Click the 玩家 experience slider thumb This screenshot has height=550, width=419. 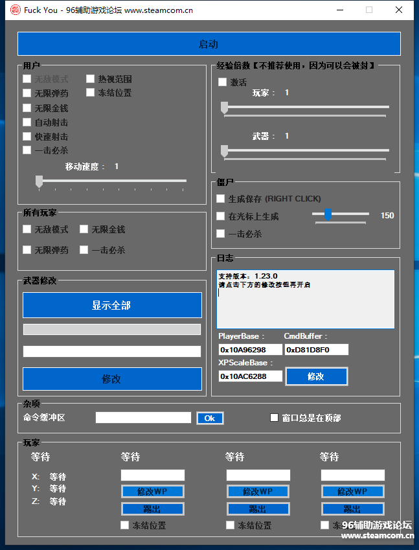point(225,108)
